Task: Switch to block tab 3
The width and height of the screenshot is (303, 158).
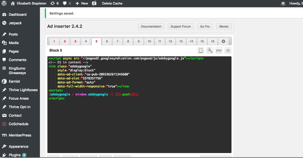Action: click(x=75, y=41)
